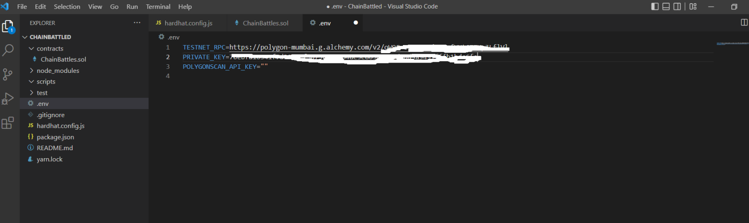This screenshot has width=749, height=223.
Task: Open the Run and Debug view
Action: click(8, 98)
